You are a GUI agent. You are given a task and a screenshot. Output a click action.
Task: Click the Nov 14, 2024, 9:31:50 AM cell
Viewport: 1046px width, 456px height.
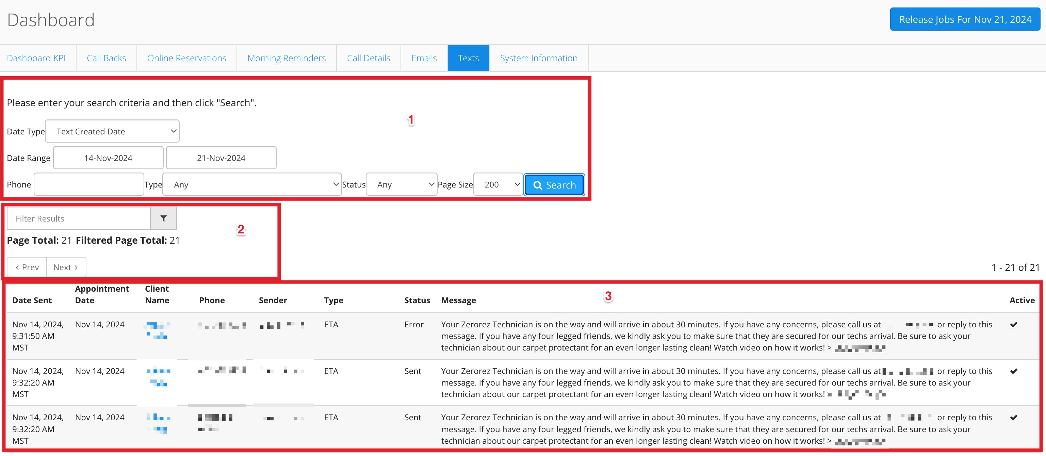(x=38, y=336)
